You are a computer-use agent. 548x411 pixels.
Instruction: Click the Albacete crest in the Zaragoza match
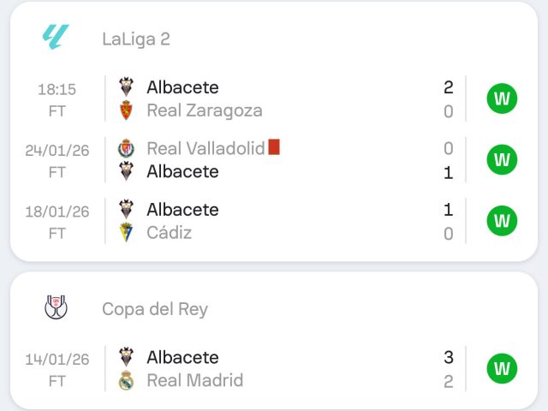[x=127, y=86]
